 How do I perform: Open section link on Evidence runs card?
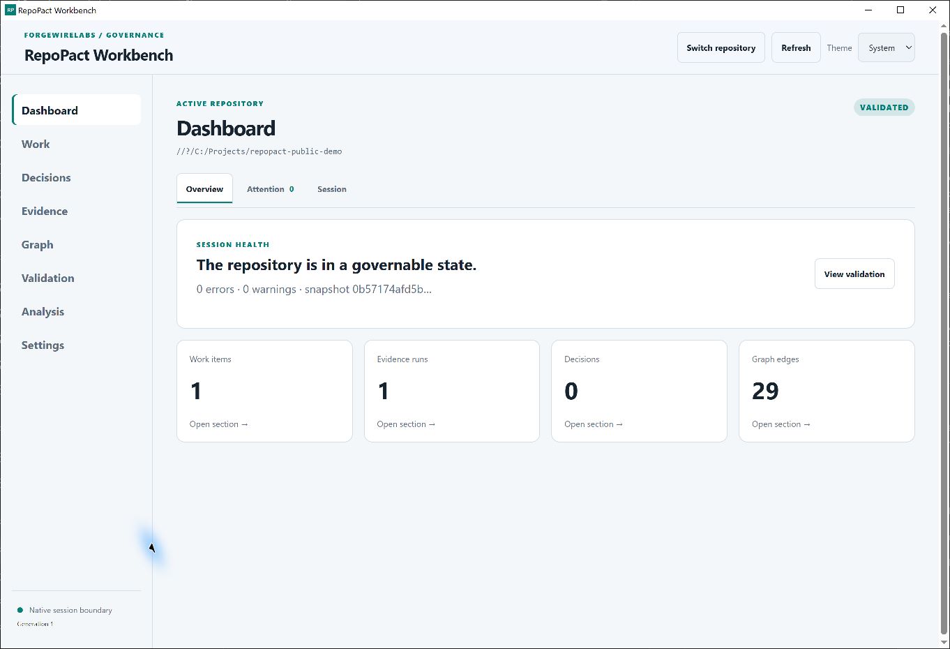point(406,424)
